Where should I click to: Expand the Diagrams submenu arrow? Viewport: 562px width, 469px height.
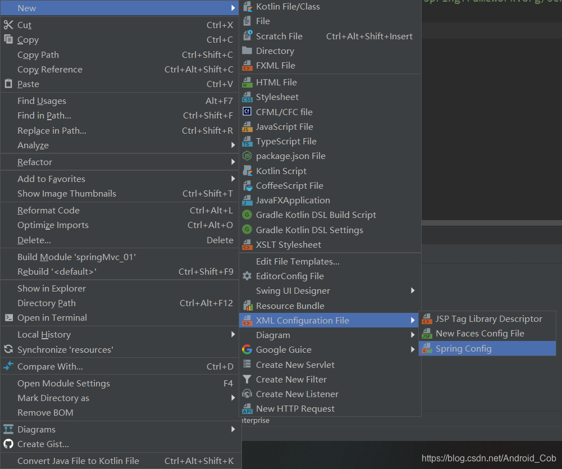233,429
